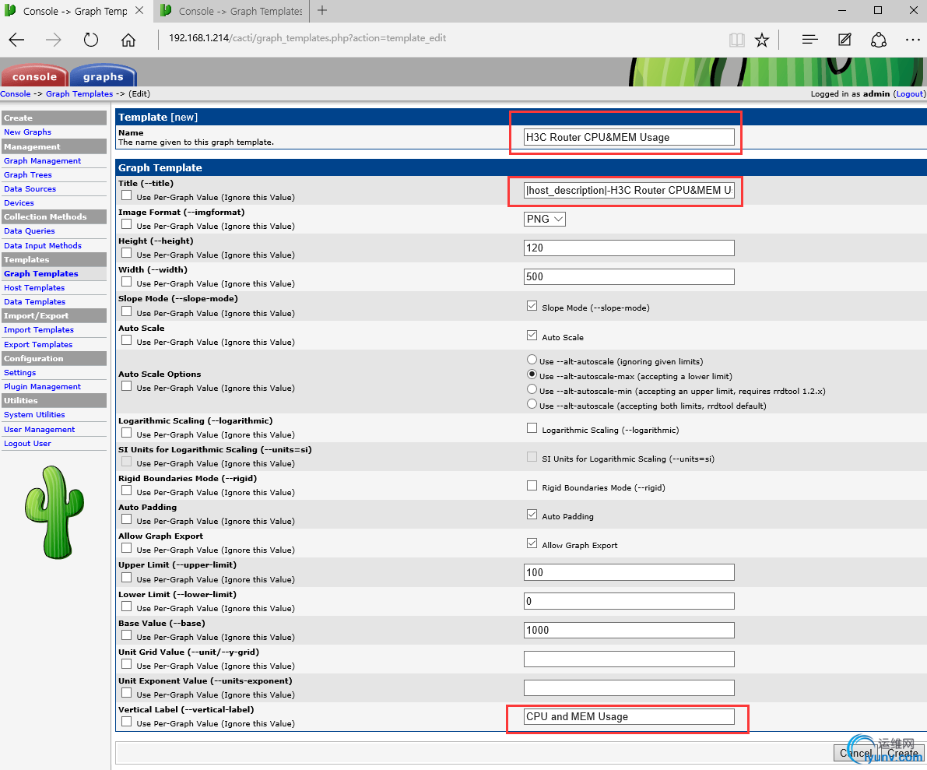Screen dimensions: 927x770
Task: Go to browser home page icon
Action: pyautogui.click(x=128, y=40)
